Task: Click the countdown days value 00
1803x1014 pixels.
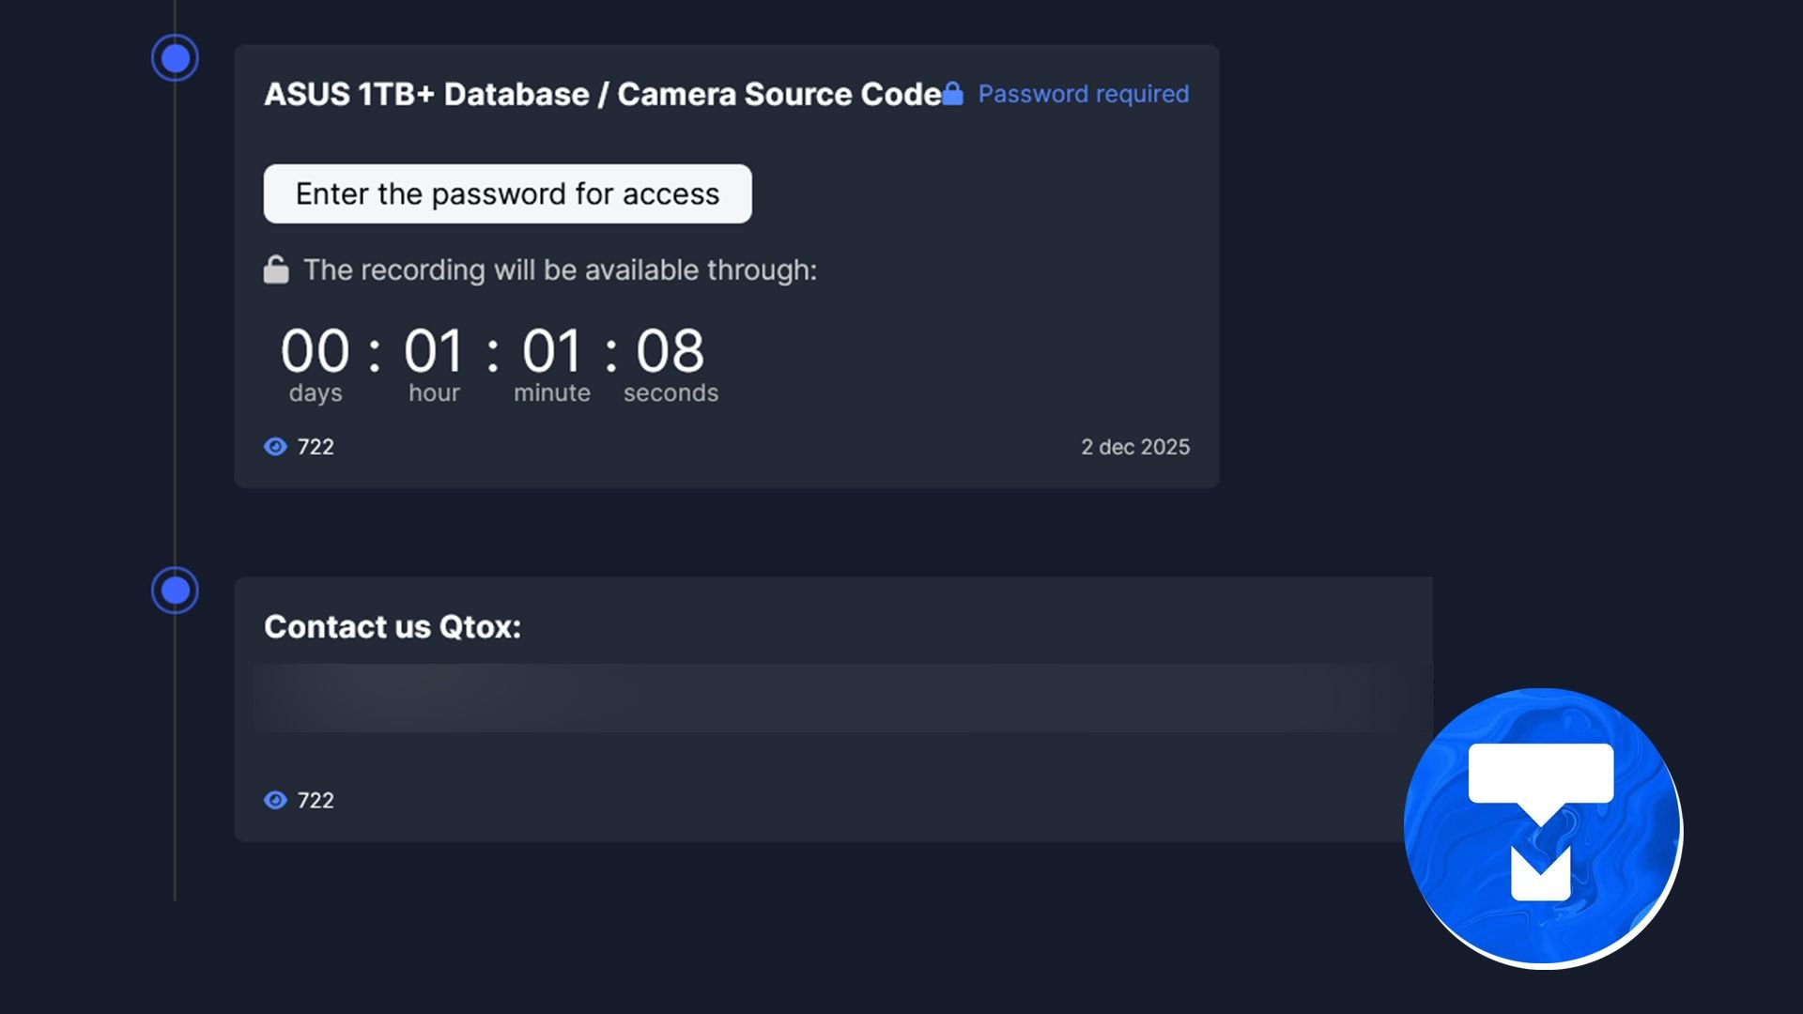Action: [316, 351]
